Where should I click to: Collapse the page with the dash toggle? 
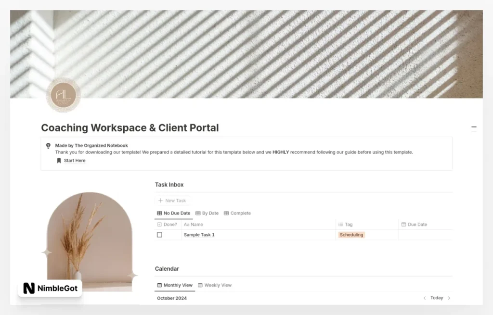[474, 127]
